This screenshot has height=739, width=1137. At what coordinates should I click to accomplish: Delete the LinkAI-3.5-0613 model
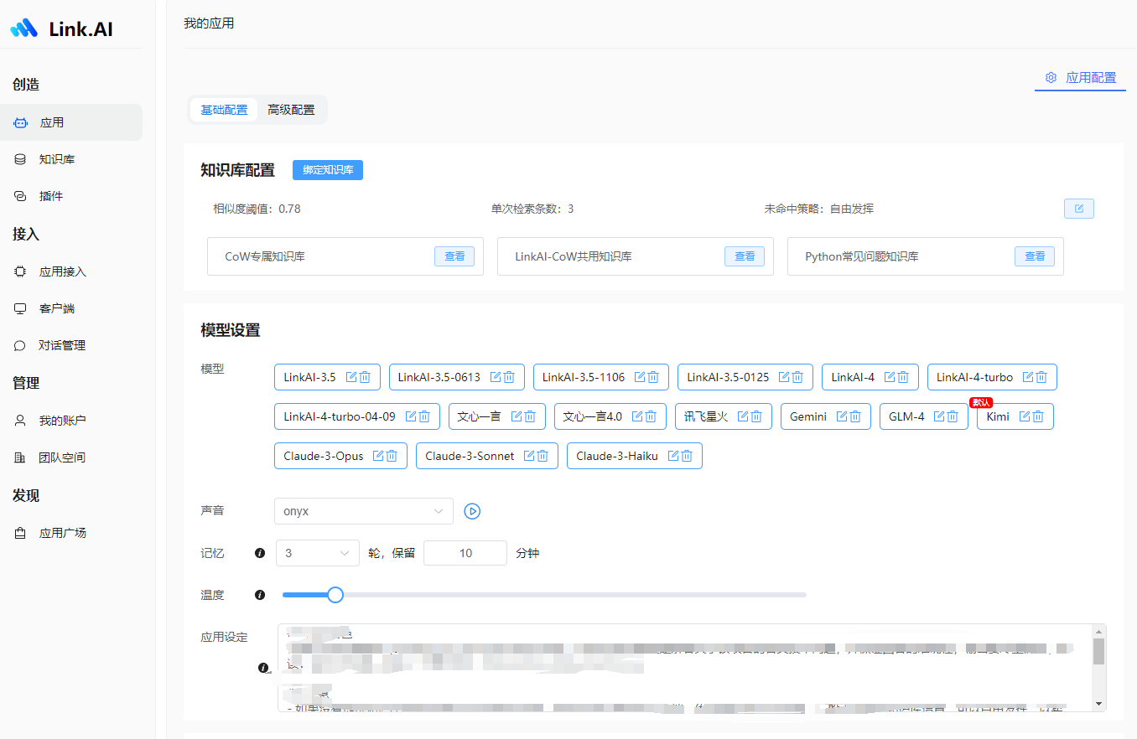(x=510, y=377)
